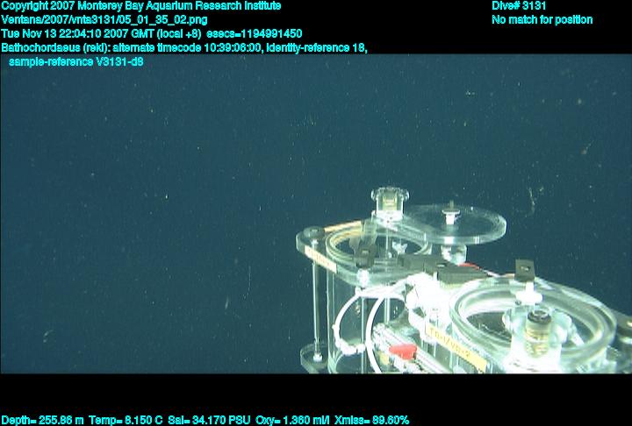Select the 'No match for position' text

coord(542,19)
